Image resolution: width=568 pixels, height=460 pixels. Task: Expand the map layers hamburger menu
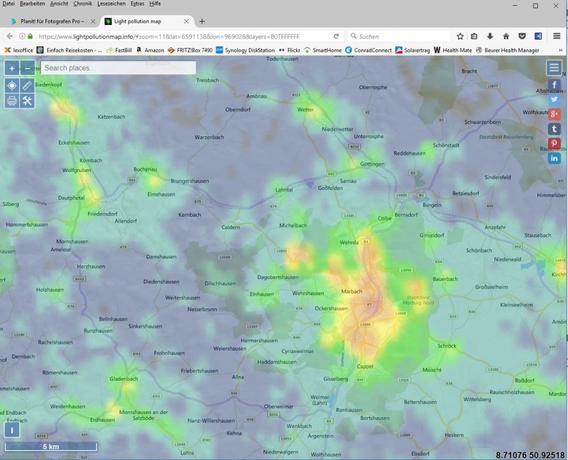click(554, 68)
